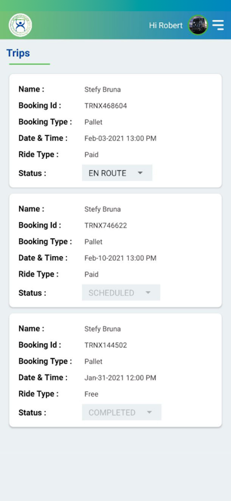This screenshot has height=501, width=231.
Task: Click the dropdown arrow beside COMPLETED
Action: pos(150,412)
